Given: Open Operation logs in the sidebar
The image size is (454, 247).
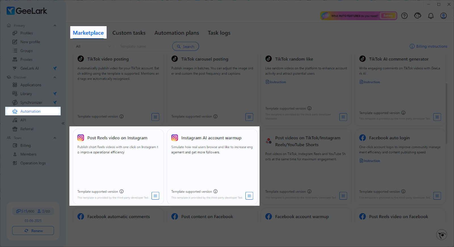Looking at the screenshot, I should (x=33, y=163).
